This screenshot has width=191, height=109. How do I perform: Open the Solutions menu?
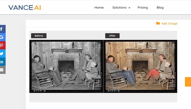pyautogui.click(x=121, y=8)
